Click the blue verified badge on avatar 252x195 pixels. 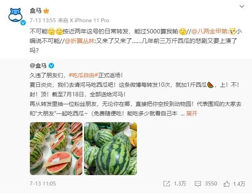point(23,23)
